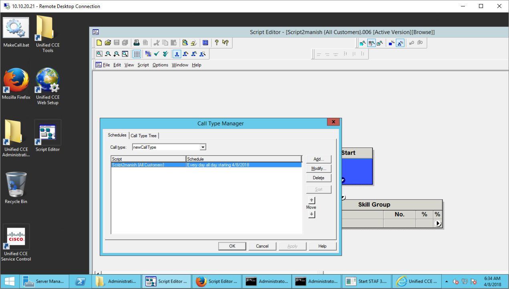509x289 pixels.
Task: Click the node palette toolbar icon
Action: coord(148,54)
